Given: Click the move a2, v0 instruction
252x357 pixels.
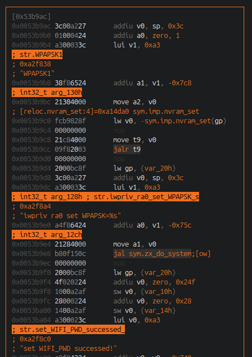Looking at the screenshot, I should pos(135,102).
